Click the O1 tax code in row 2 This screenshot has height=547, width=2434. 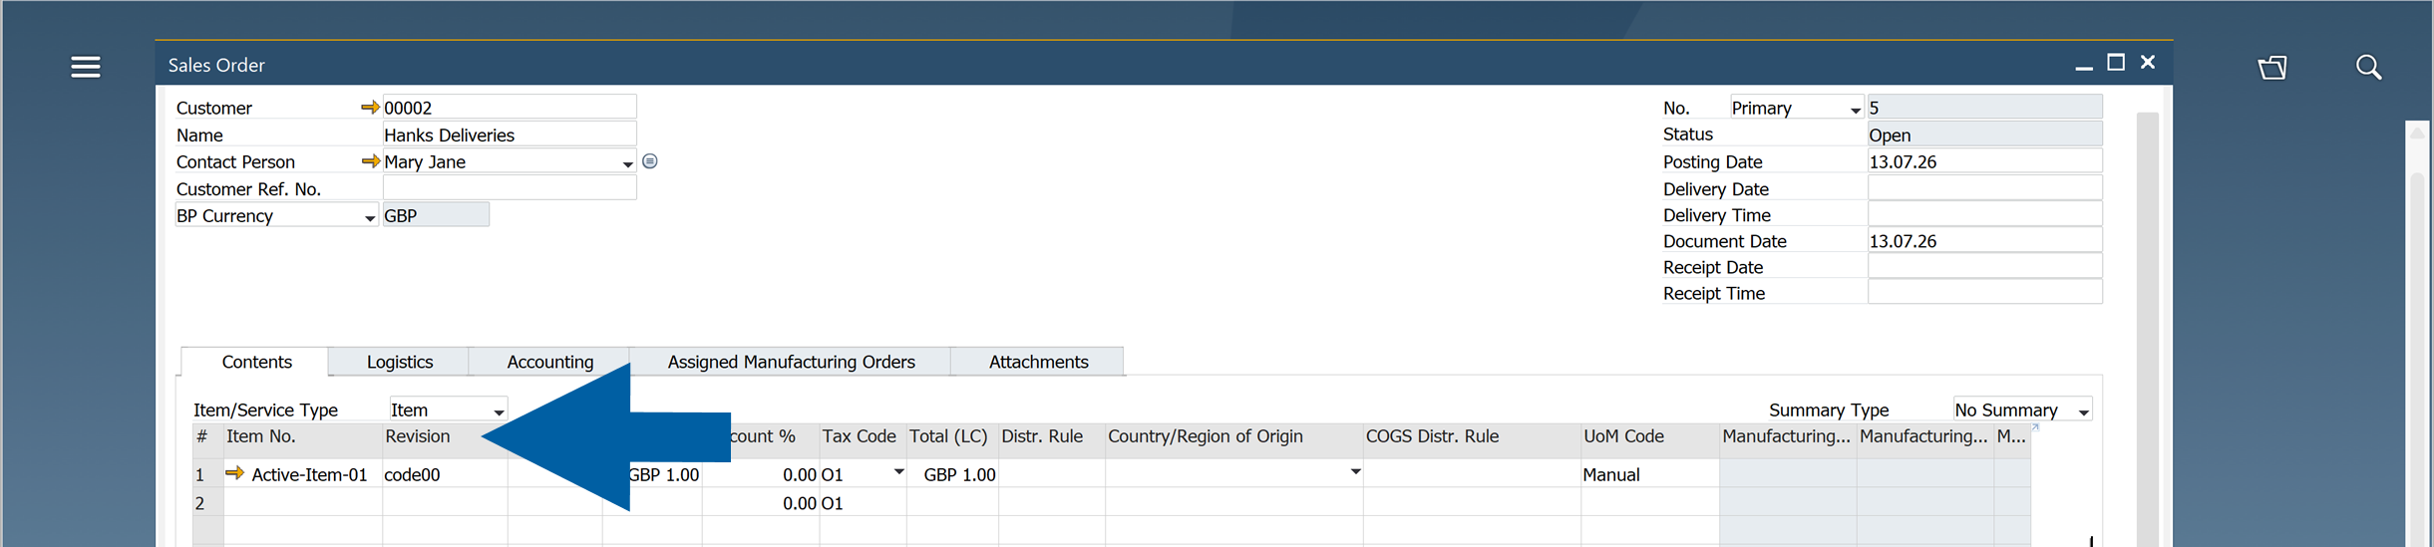coord(863,503)
